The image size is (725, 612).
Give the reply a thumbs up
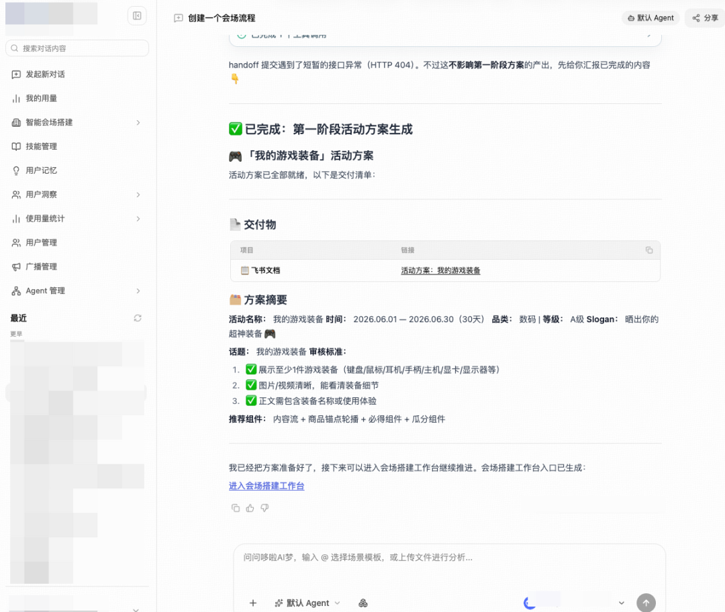point(250,508)
